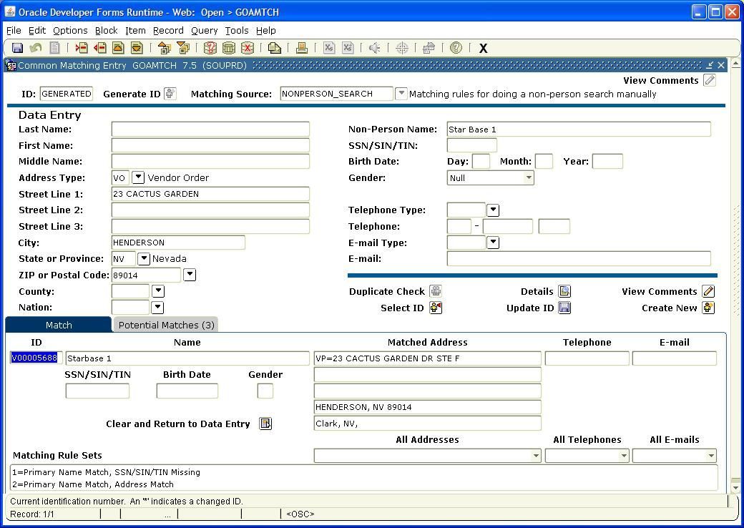Expand the Gender dropdown showing Null
744x528 pixels.
coord(528,178)
